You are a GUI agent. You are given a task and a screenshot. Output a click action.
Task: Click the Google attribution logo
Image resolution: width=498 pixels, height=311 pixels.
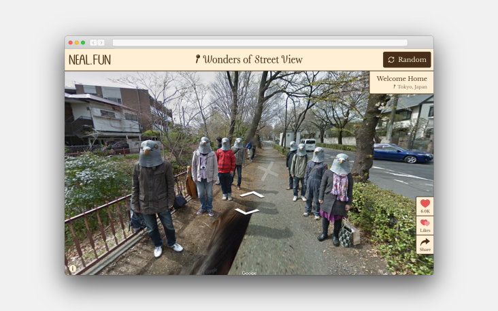point(249,273)
